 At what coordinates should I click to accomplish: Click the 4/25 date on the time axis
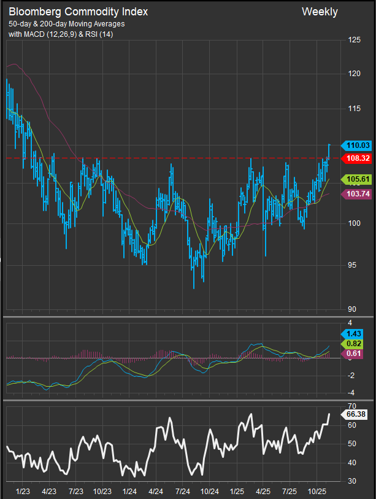(263, 492)
